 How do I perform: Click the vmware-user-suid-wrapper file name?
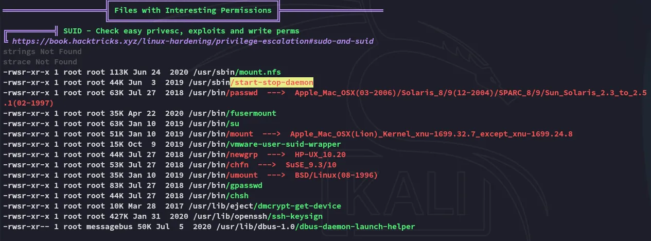[x=286, y=144]
